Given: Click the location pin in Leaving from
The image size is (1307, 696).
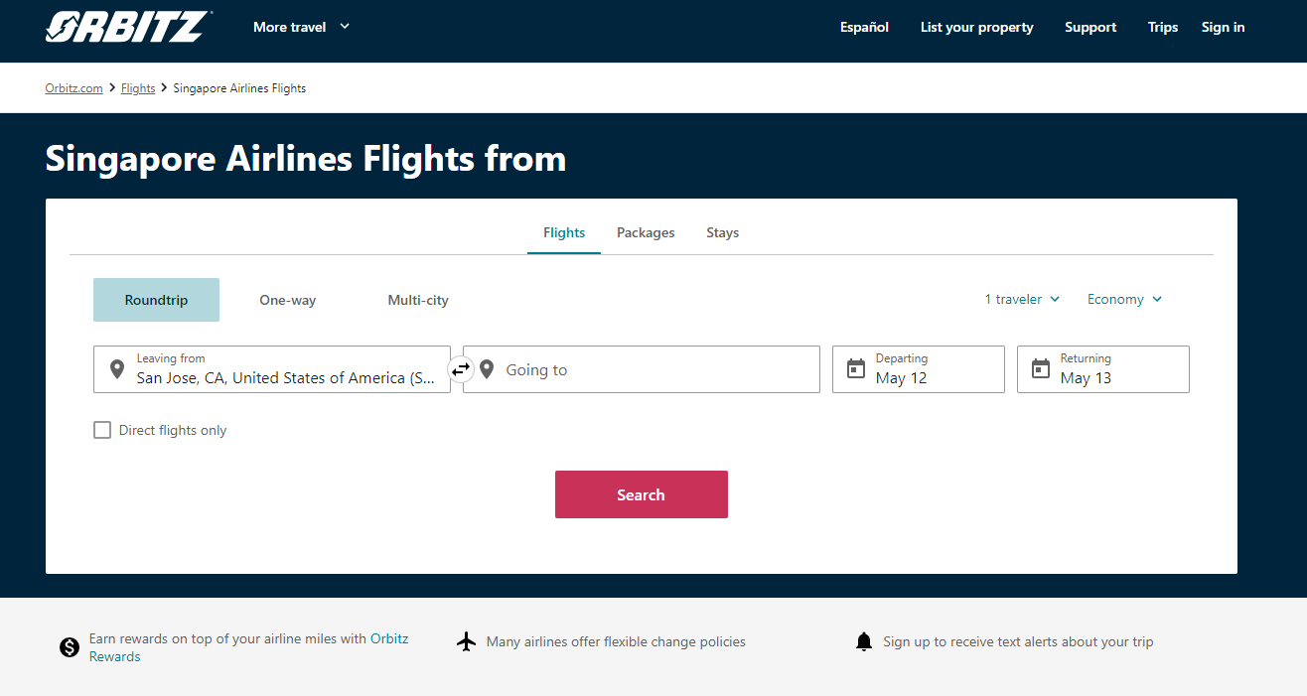Looking at the screenshot, I should tap(117, 369).
